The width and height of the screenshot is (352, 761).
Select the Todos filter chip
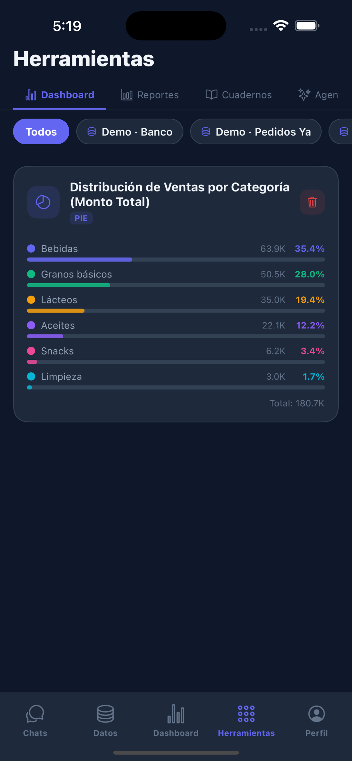(41, 131)
